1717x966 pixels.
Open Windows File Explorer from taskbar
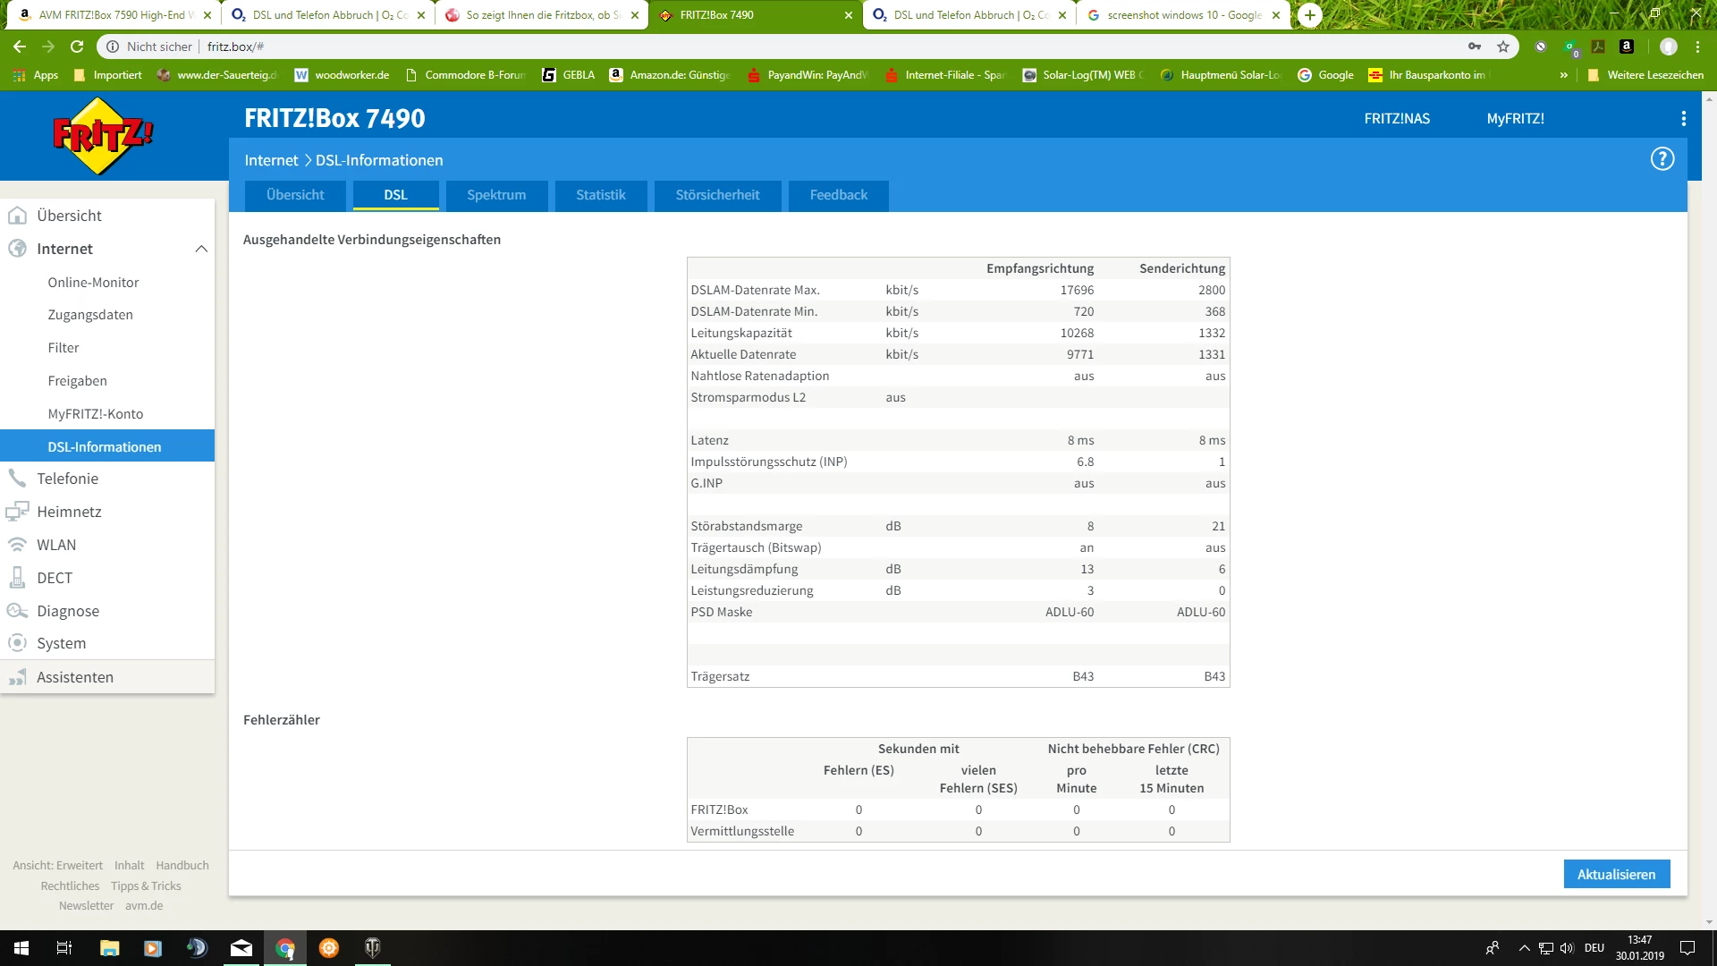(x=109, y=948)
